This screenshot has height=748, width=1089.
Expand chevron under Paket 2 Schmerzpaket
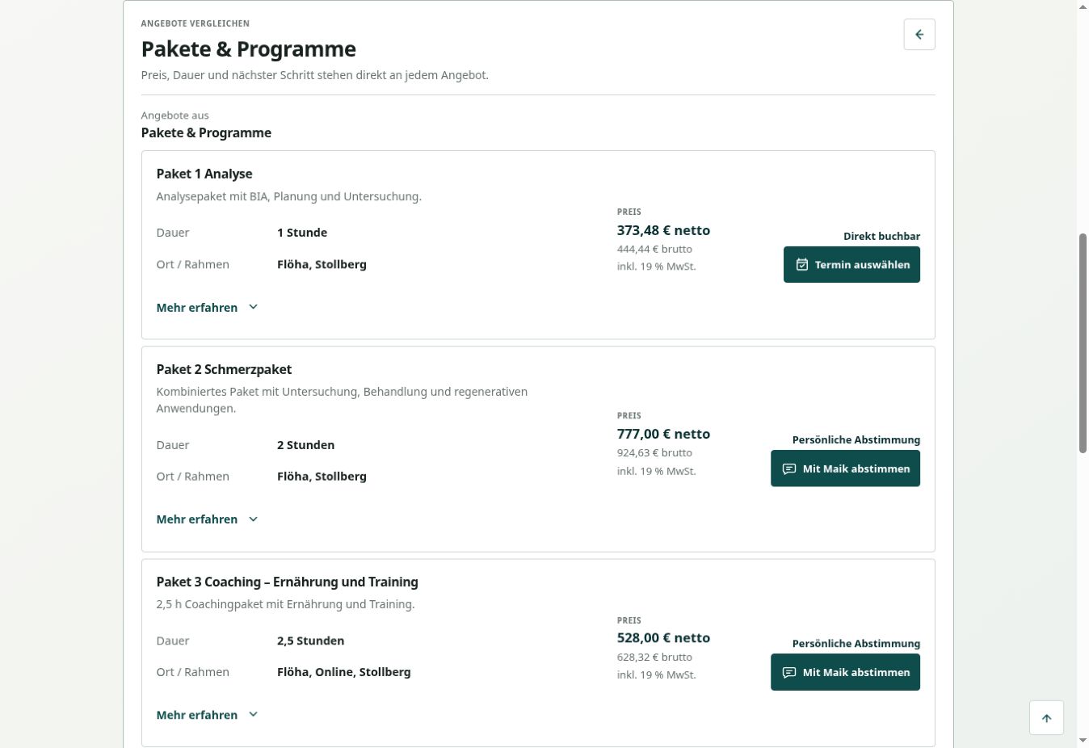(253, 519)
